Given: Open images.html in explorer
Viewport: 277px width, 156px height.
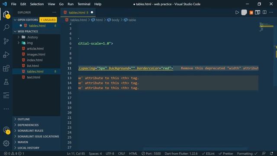Looking at the screenshot, I should tap(36, 54).
